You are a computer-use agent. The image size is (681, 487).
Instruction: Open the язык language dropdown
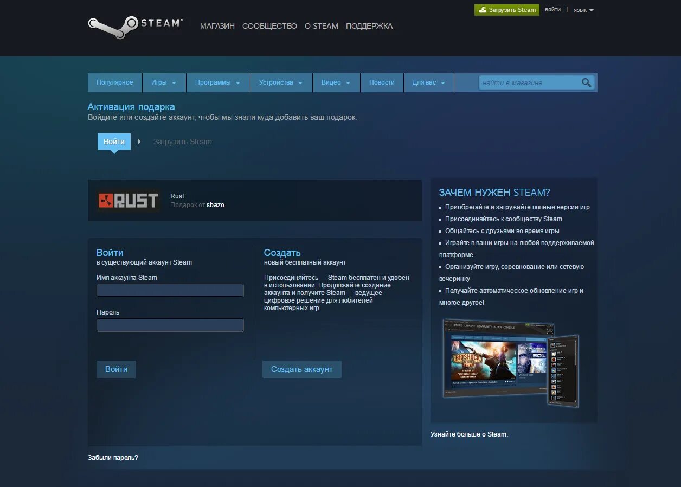583,10
